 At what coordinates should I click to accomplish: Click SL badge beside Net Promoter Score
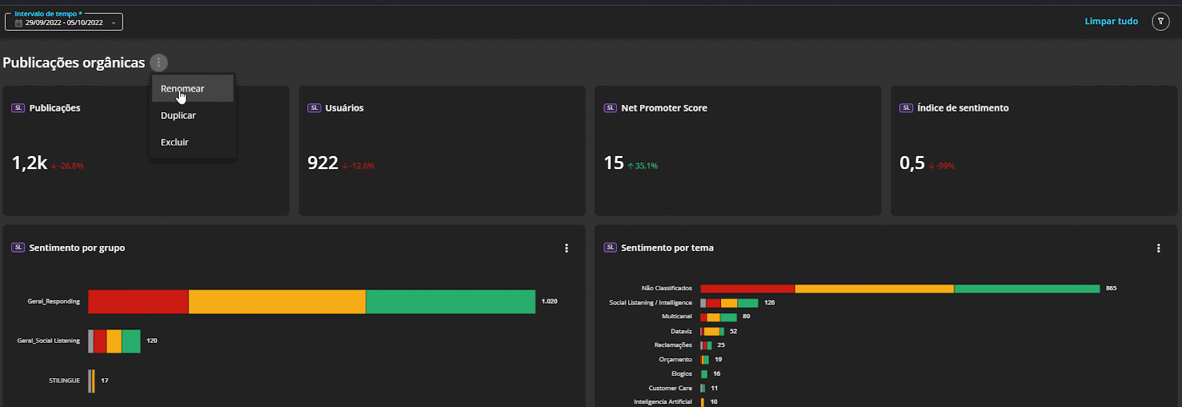coord(610,108)
